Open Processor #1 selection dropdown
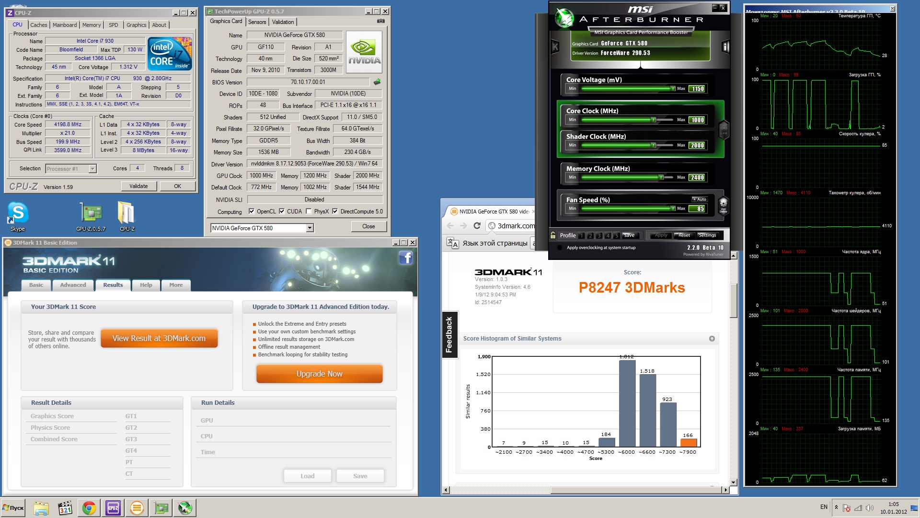The height and width of the screenshot is (518, 920). pos(92,169)
